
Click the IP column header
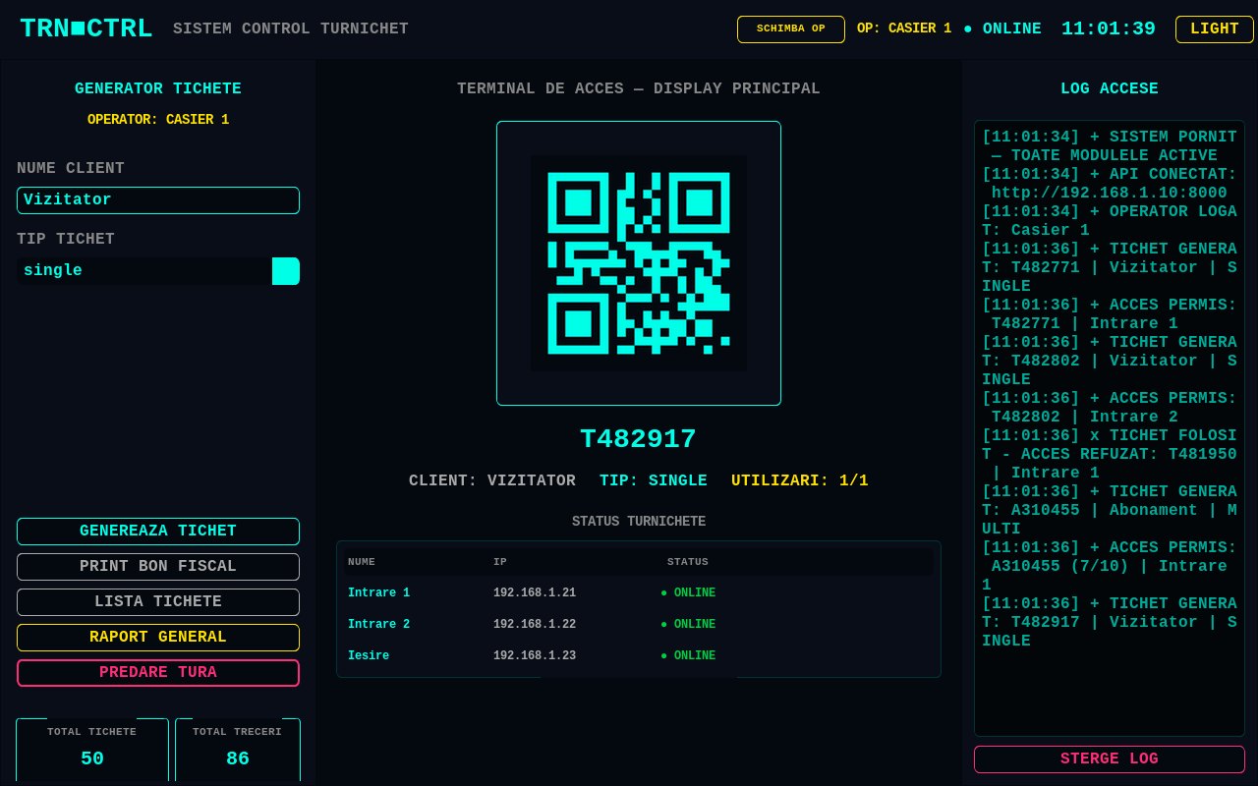pyautogui.click(x=500, y=562)
